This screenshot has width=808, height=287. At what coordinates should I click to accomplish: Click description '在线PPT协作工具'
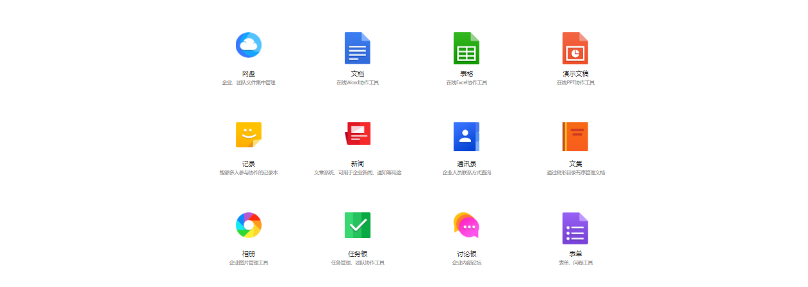(x=575, y=83)
